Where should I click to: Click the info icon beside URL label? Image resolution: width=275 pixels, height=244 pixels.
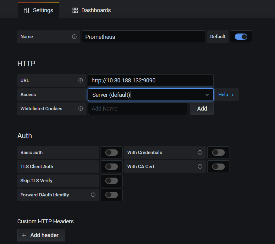(80, 80)
